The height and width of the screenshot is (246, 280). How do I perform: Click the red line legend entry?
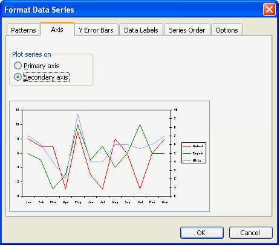pos(193,146)
